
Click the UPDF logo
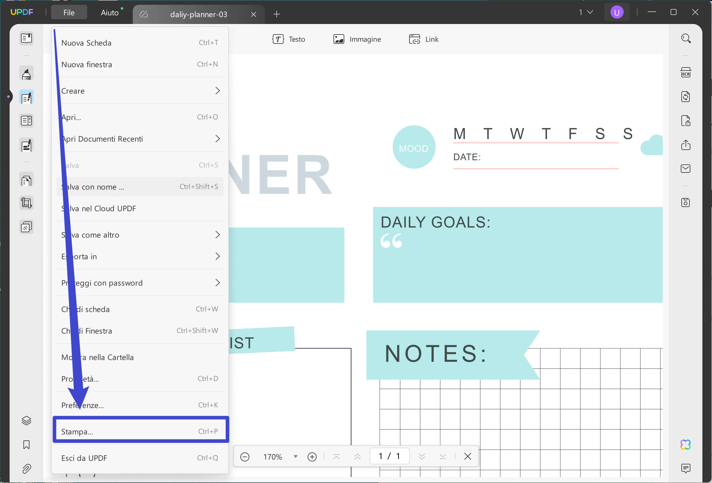[x=22, y=12]
